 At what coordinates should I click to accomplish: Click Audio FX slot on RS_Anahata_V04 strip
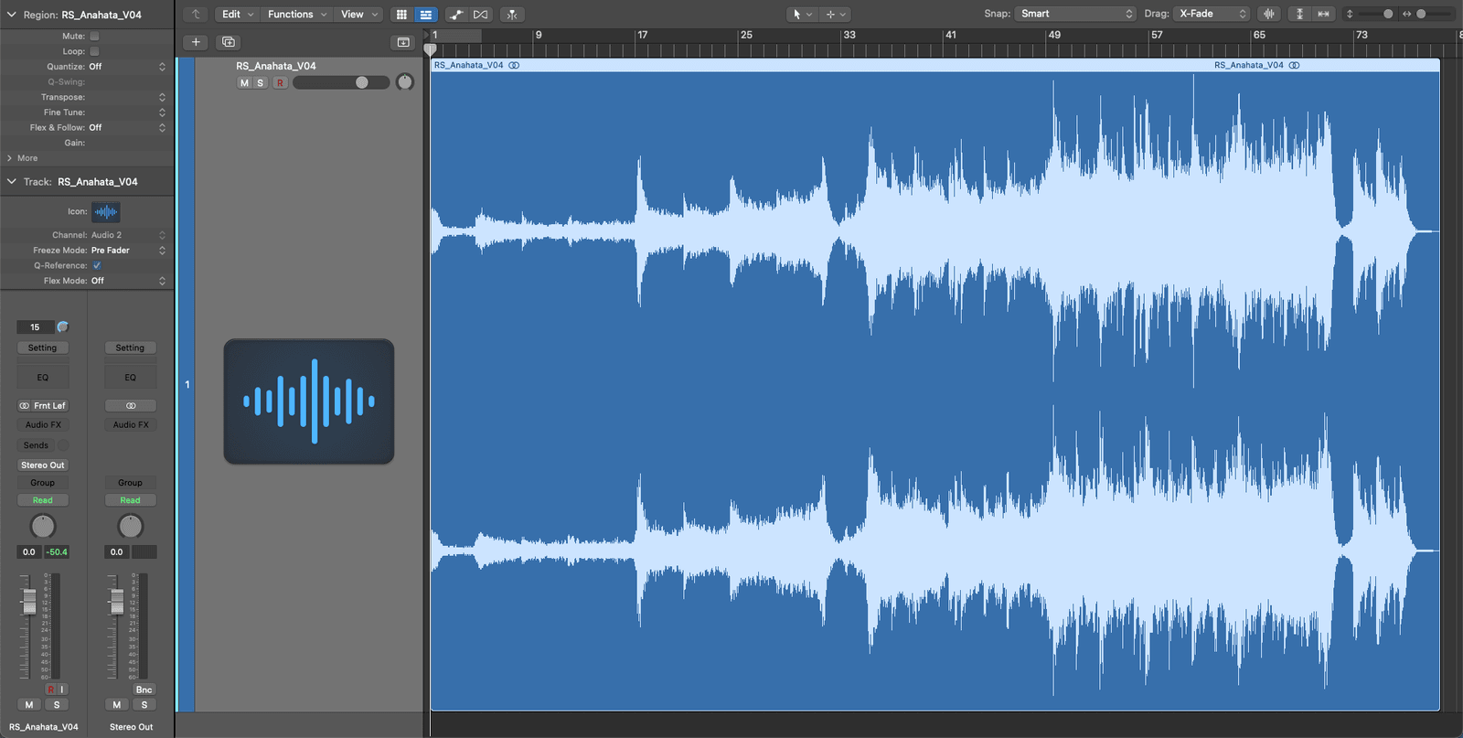point(43,424)
